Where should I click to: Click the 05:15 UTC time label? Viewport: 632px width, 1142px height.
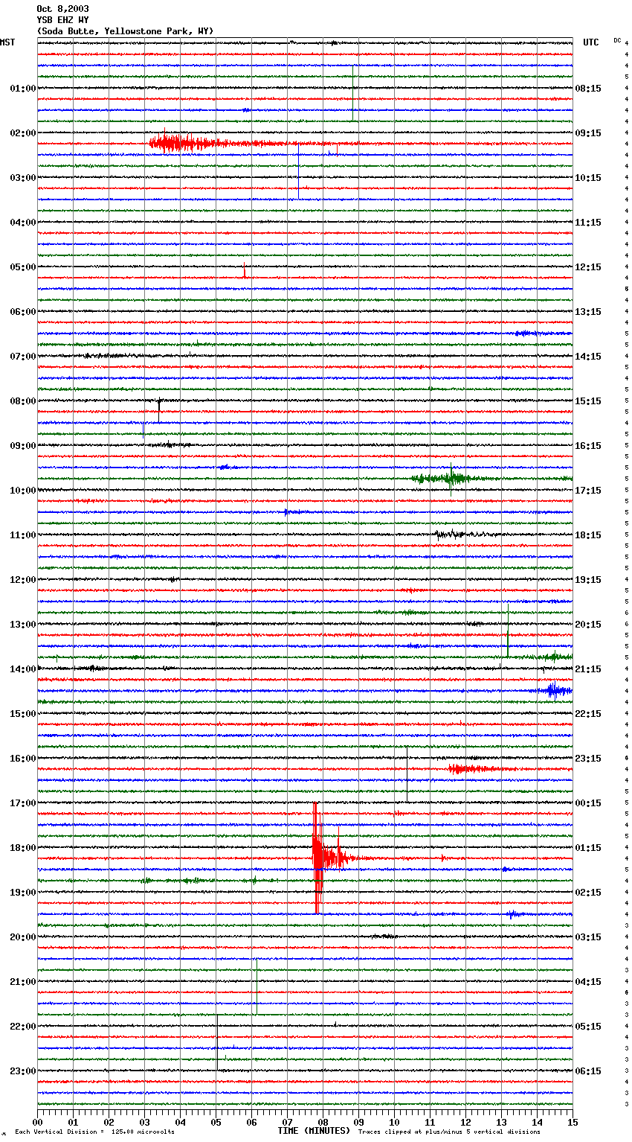pyautogui.click(x=588, y=1027)
